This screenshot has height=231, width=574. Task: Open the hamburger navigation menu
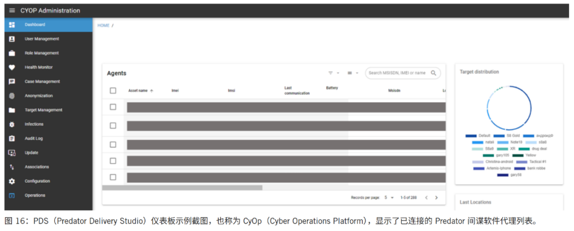pyautogui.click(x=12, y=11)
